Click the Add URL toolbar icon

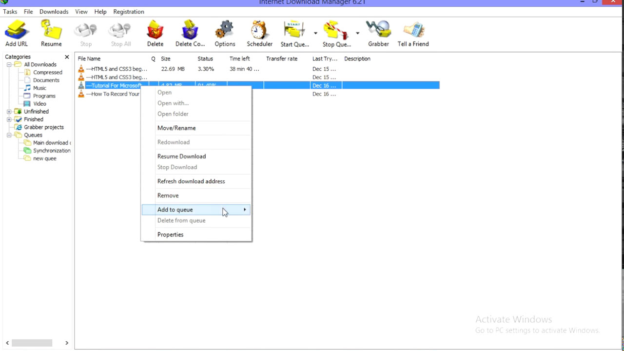point(17,34)
